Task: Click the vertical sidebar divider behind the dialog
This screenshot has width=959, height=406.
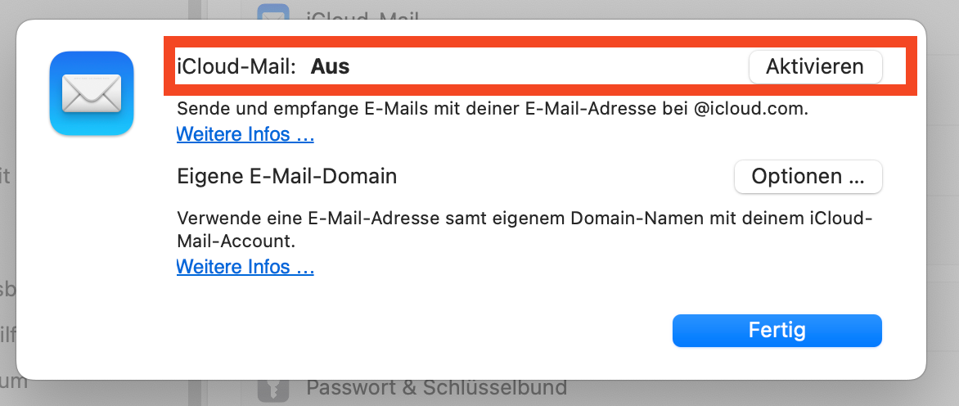Action: pyautogui.click(x=196, y=393)
